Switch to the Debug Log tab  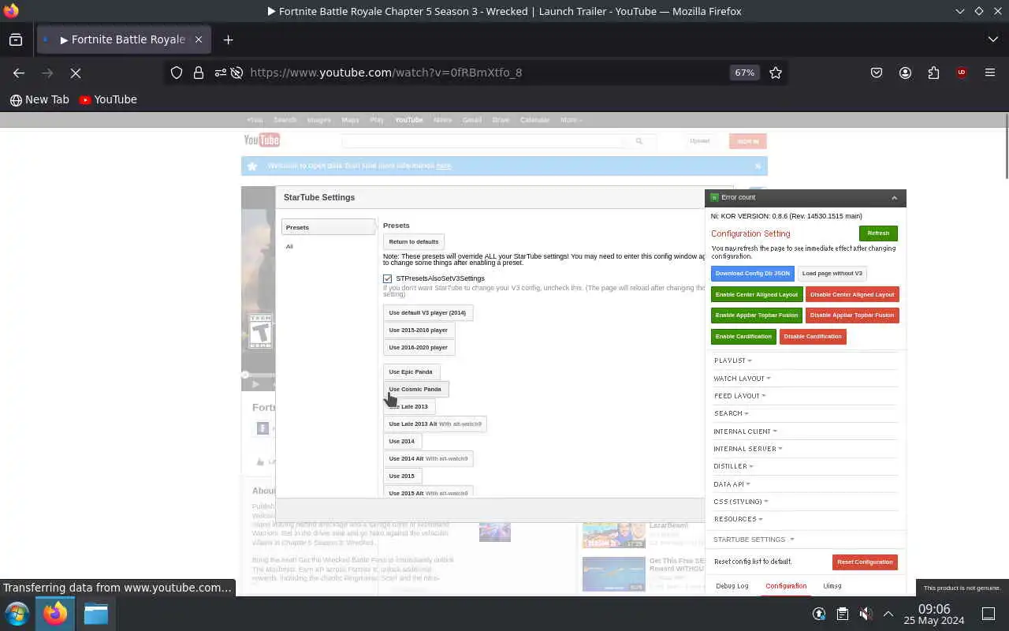[732, 586]
